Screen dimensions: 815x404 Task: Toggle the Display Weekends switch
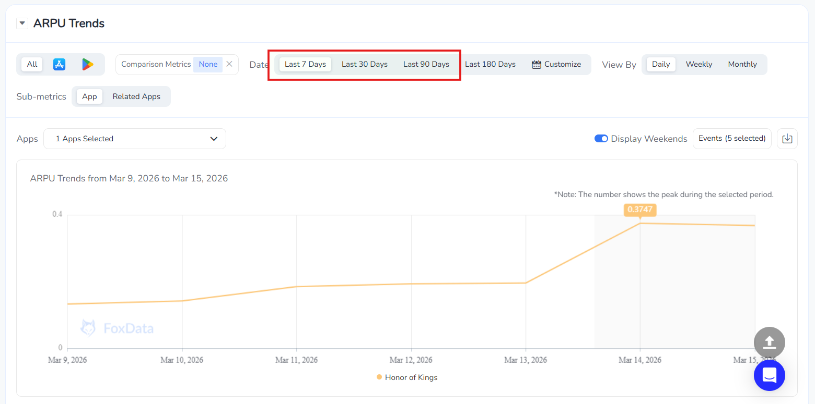click(601, 139)
